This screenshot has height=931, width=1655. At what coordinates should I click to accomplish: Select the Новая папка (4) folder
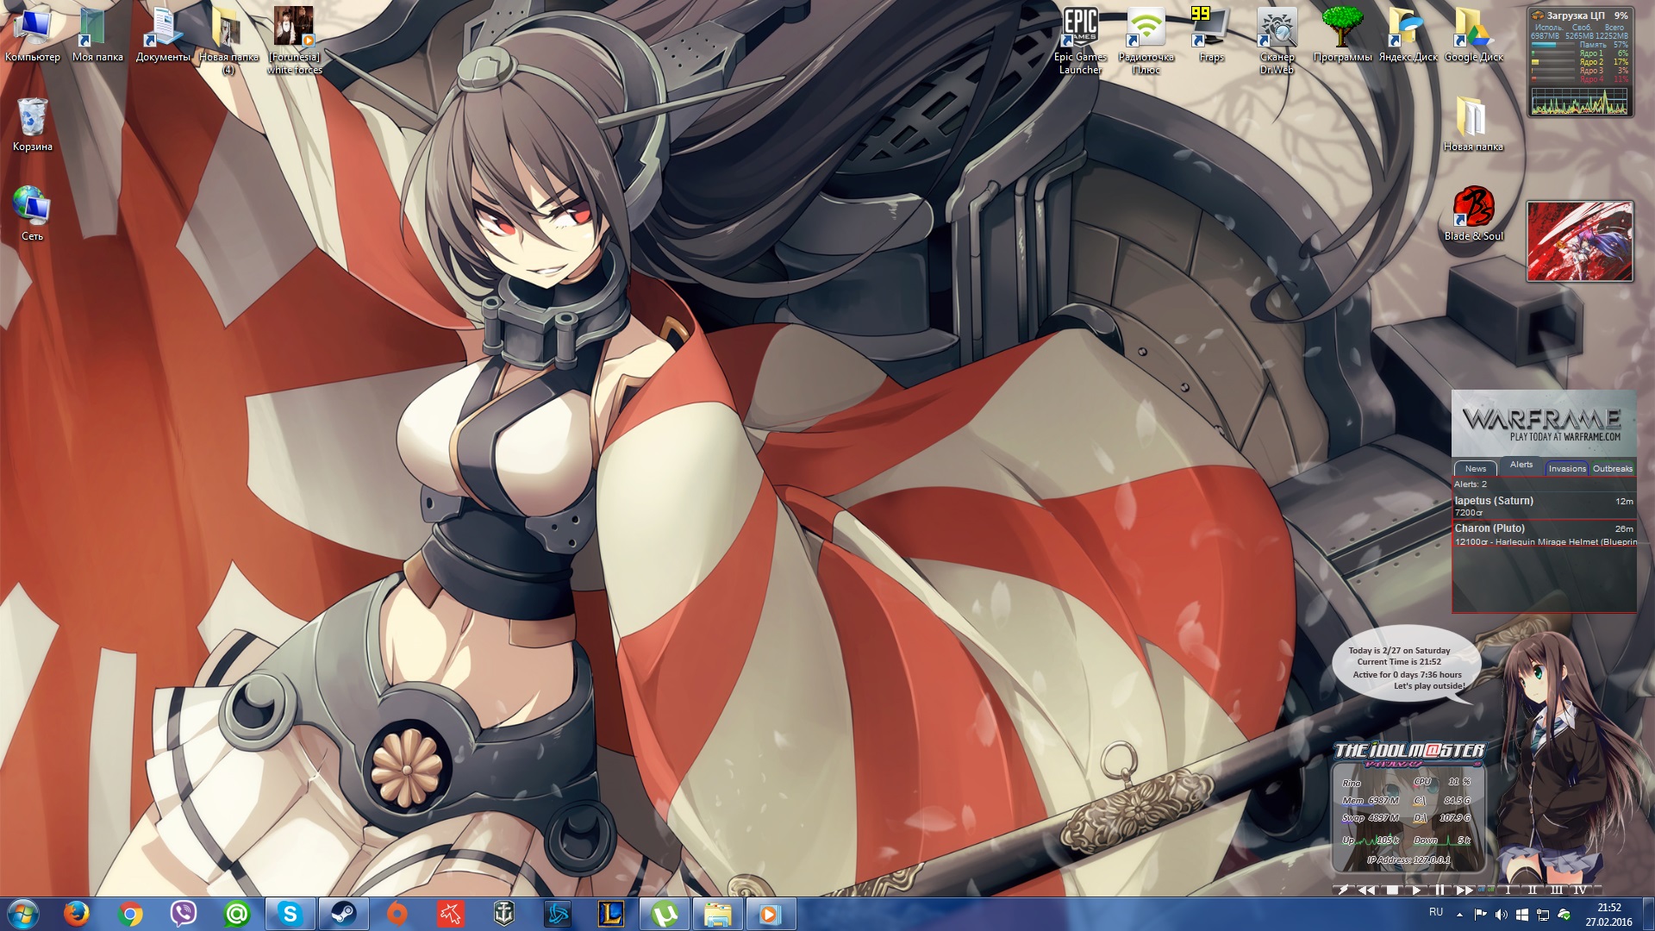[228, 41]
